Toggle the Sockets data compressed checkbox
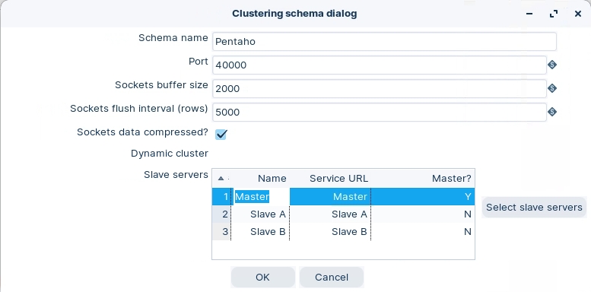This screenshot has width=591, height=292. [x=221, y=134]
